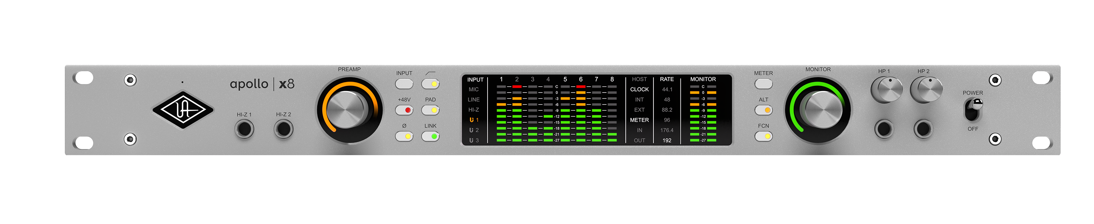This screenshot has width=1094, height=224.
Task: Click the MONITOR level knob
Action: coord(818,110)
